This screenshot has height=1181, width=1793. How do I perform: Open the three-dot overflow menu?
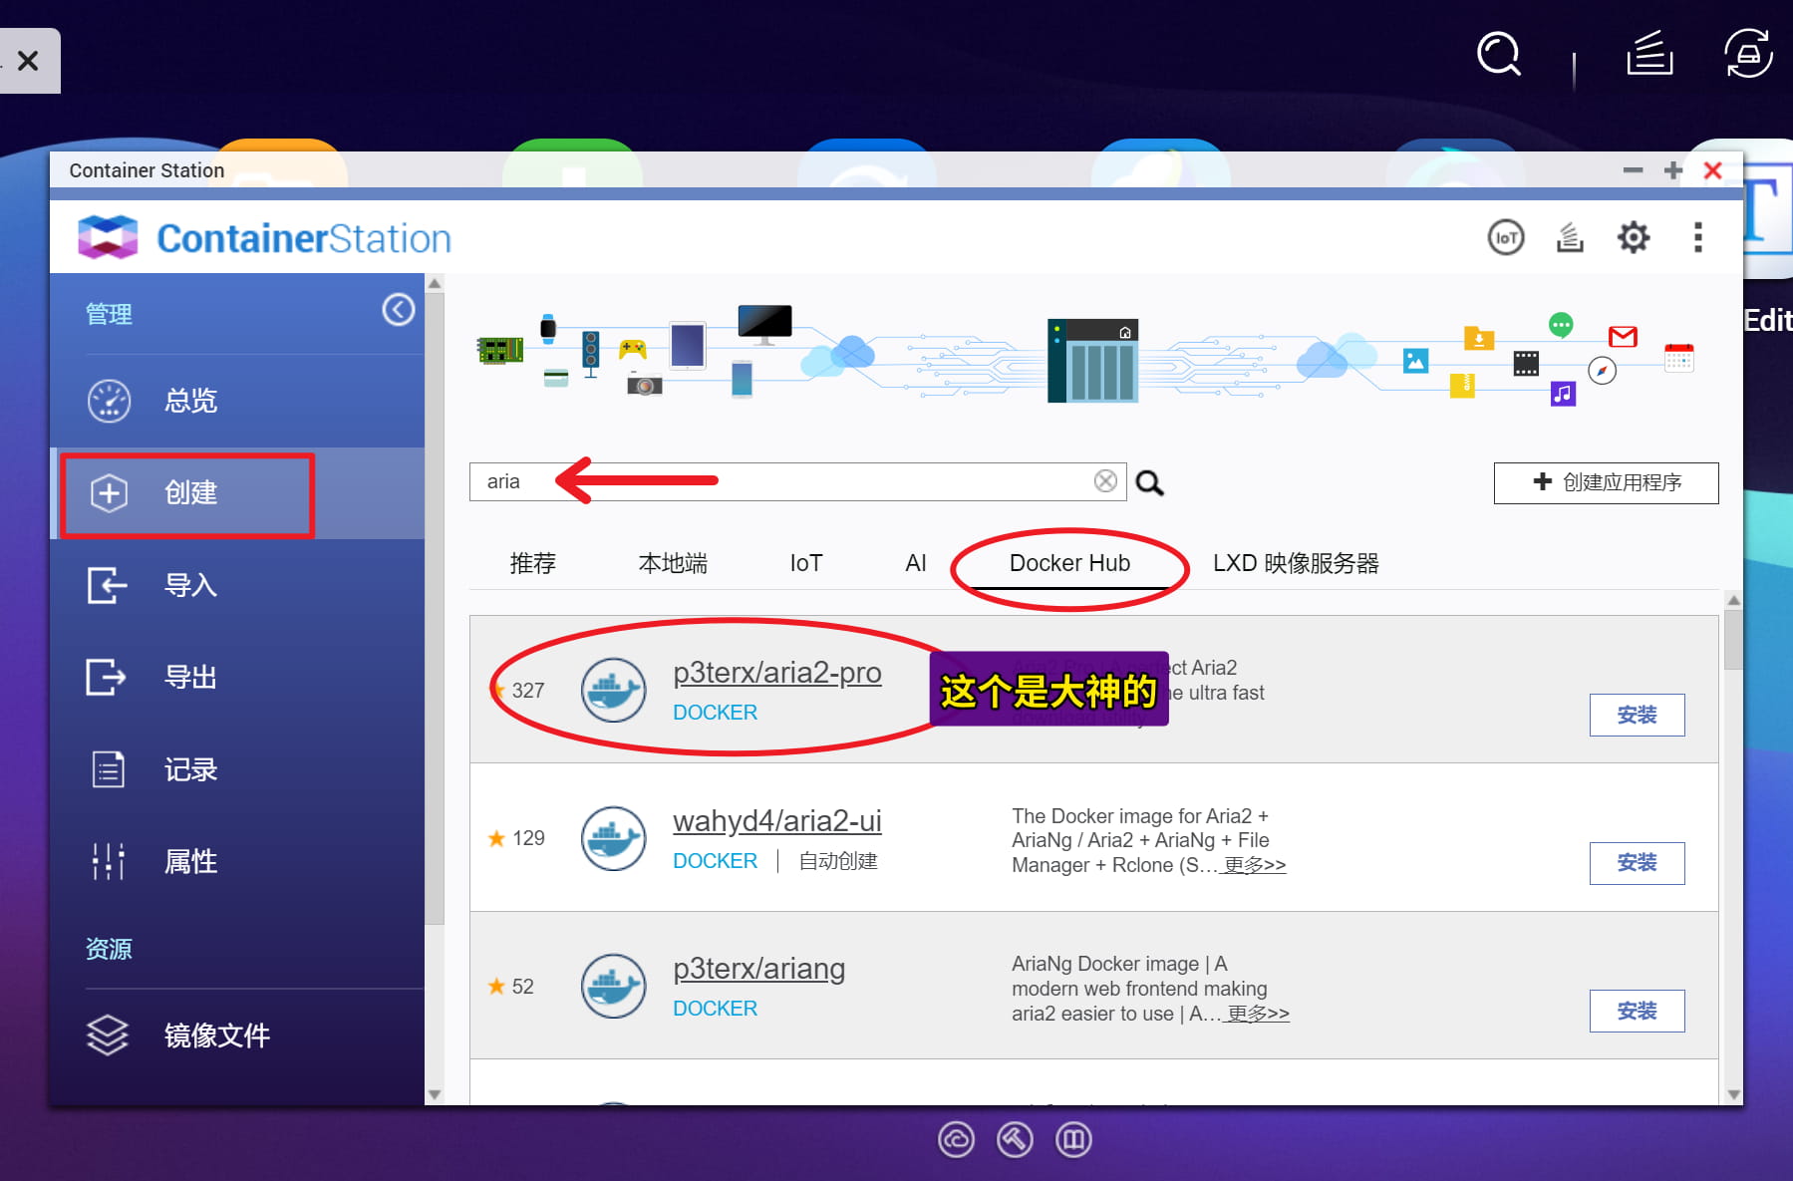tap(1697, 237)
